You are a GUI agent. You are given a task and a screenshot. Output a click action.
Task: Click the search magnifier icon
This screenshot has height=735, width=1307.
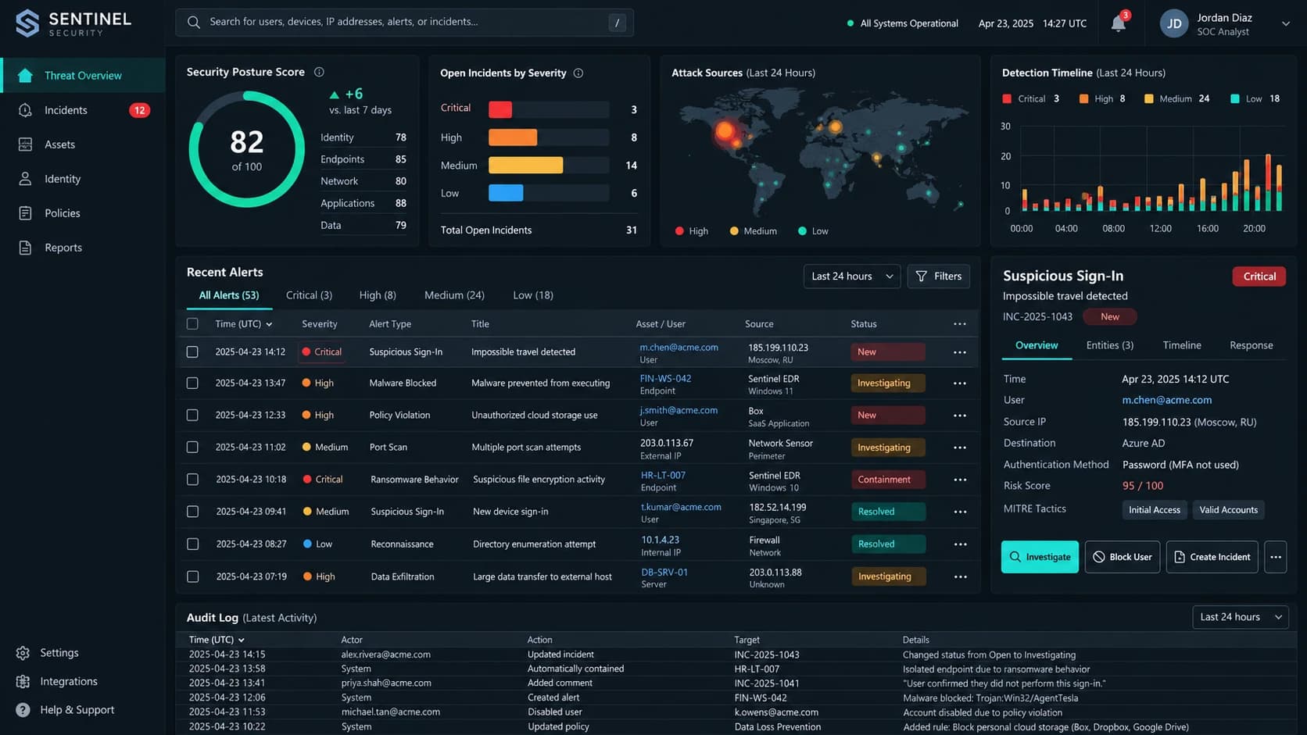(x=193, y=22)
